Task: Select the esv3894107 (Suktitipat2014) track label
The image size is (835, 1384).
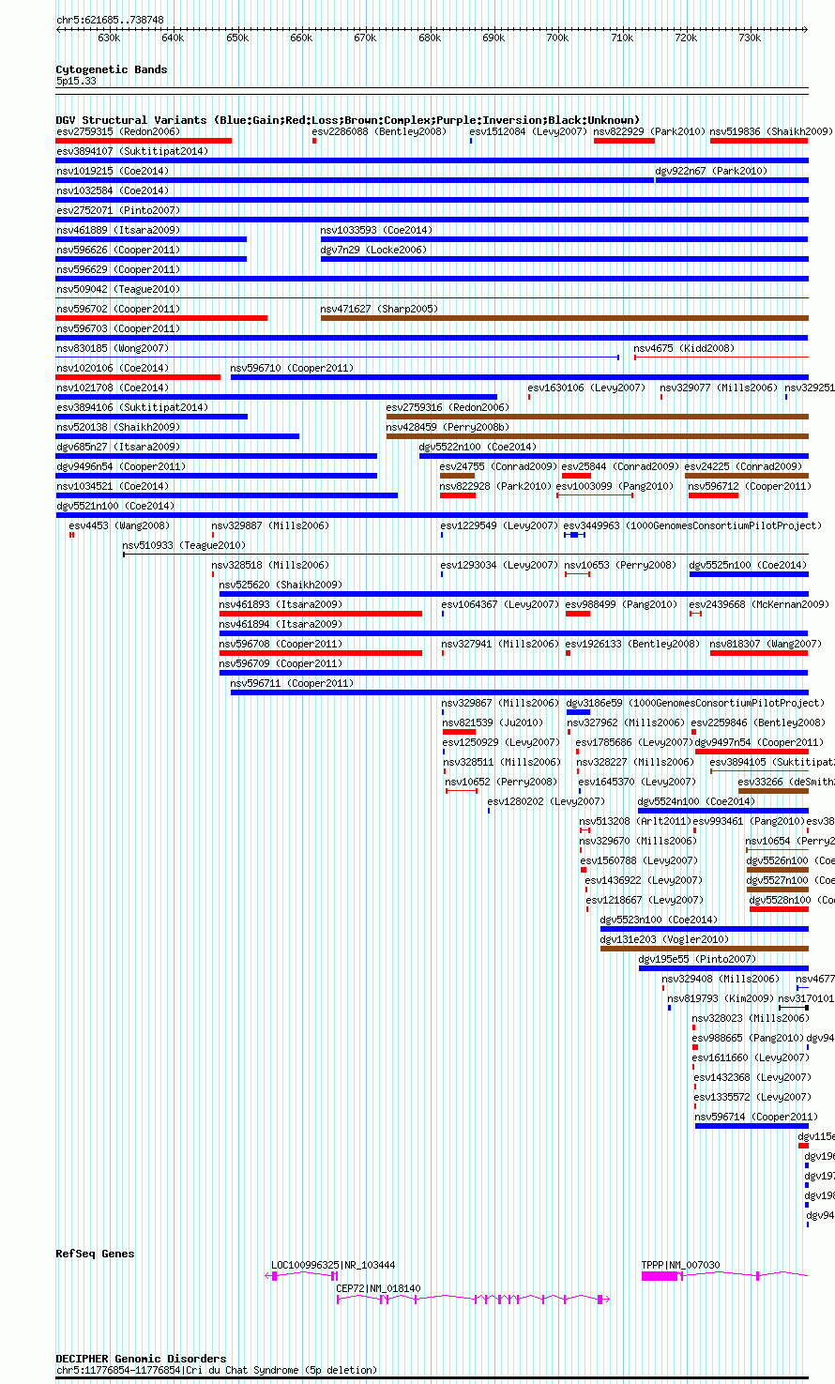Action: [x=131, y=152]
